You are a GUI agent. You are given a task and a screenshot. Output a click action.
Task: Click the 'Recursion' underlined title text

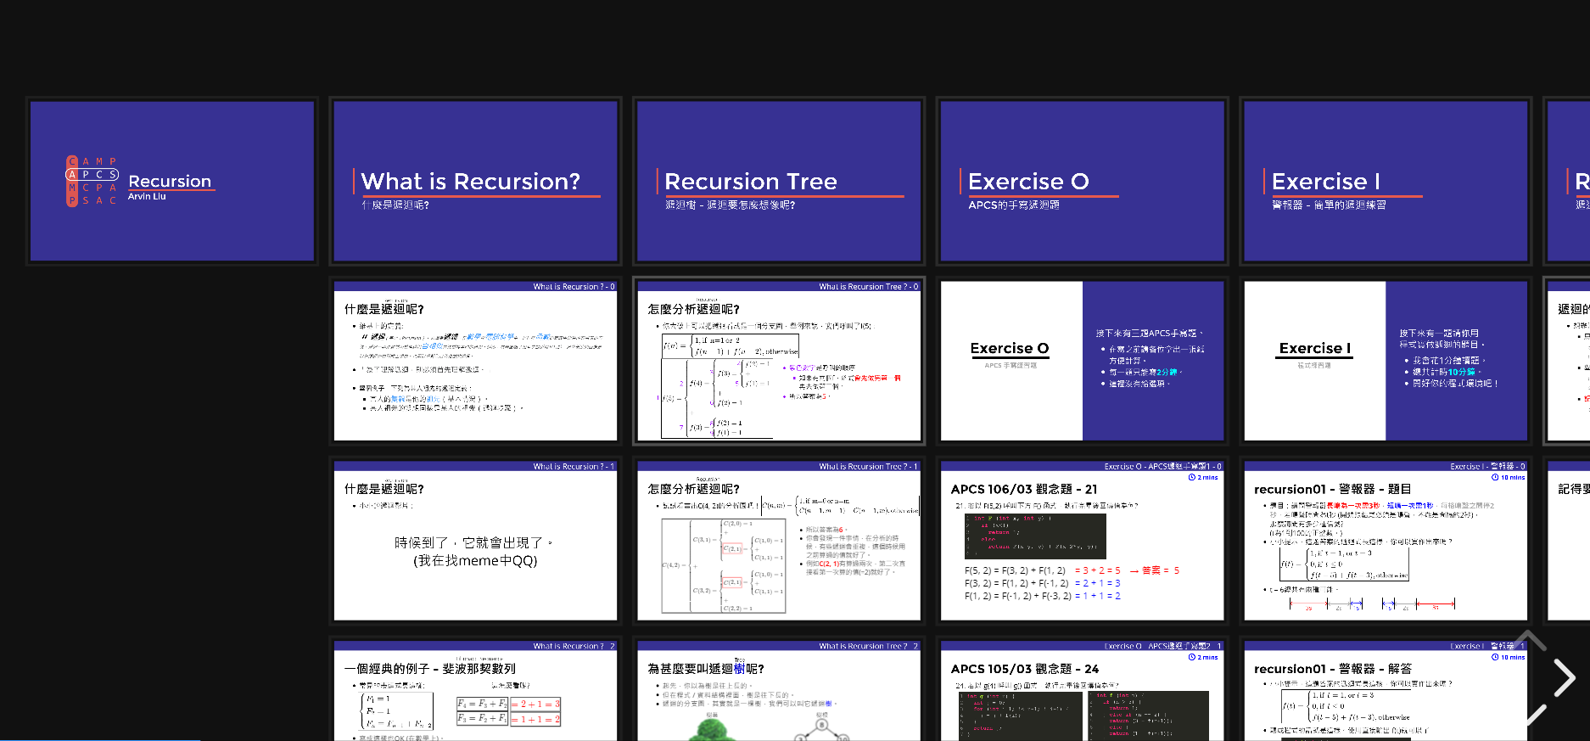pyautogui.click(x=170, y=181)
